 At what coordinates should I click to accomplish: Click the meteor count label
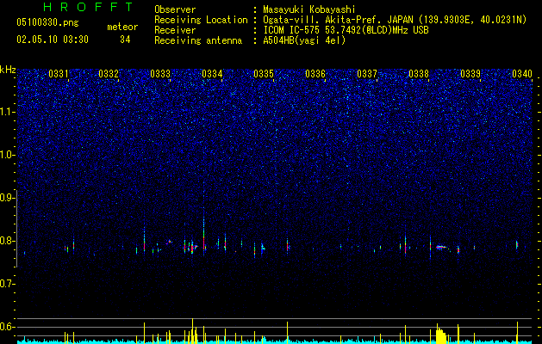tap(122, 27)
